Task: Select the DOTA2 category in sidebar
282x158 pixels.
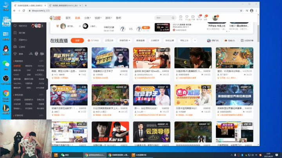Action: point(41,66)
